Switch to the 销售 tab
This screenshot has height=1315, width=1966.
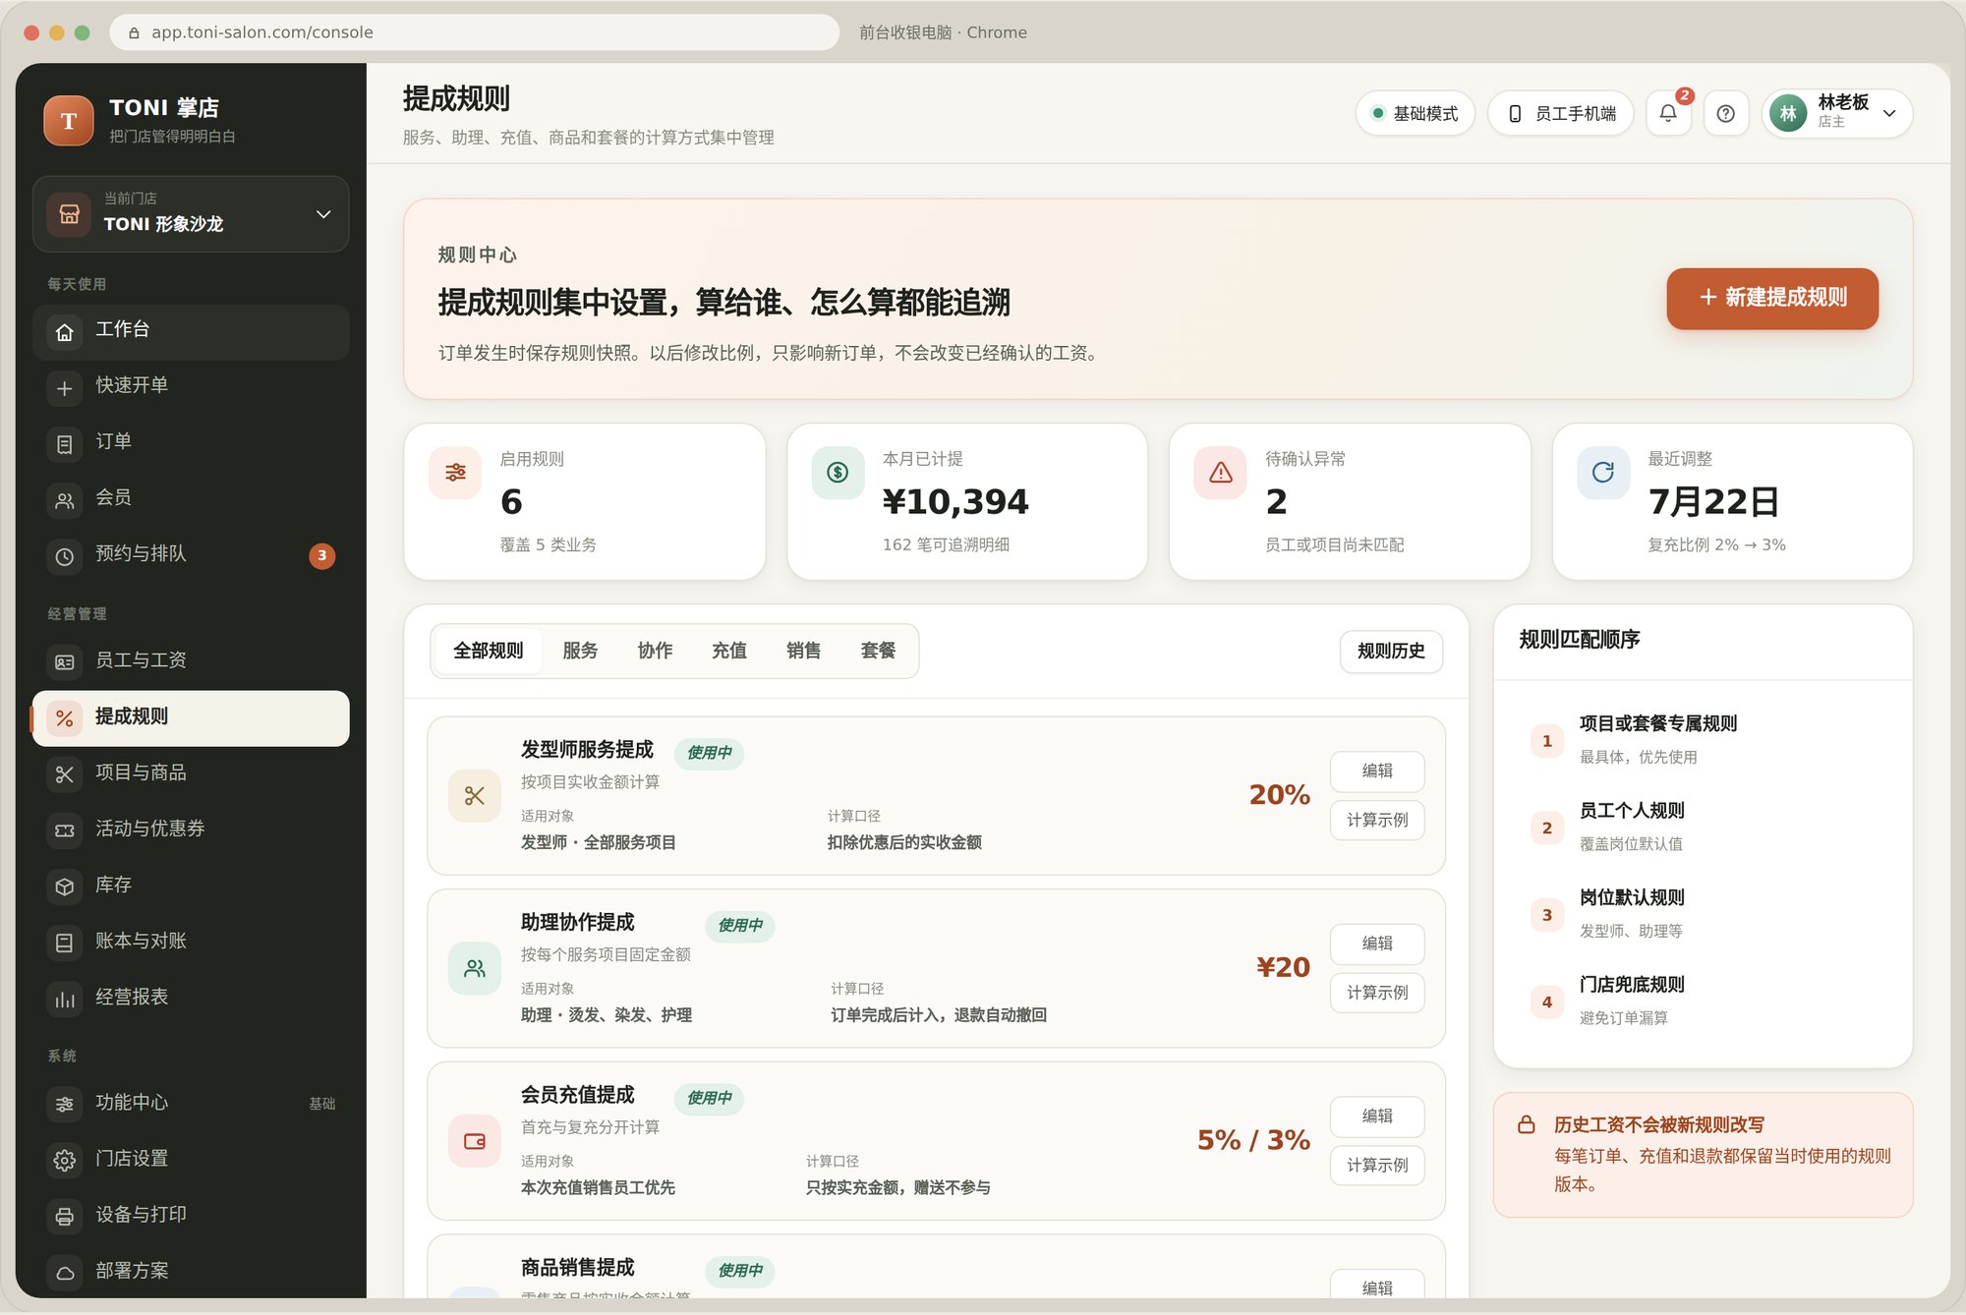tap(803, 651)
